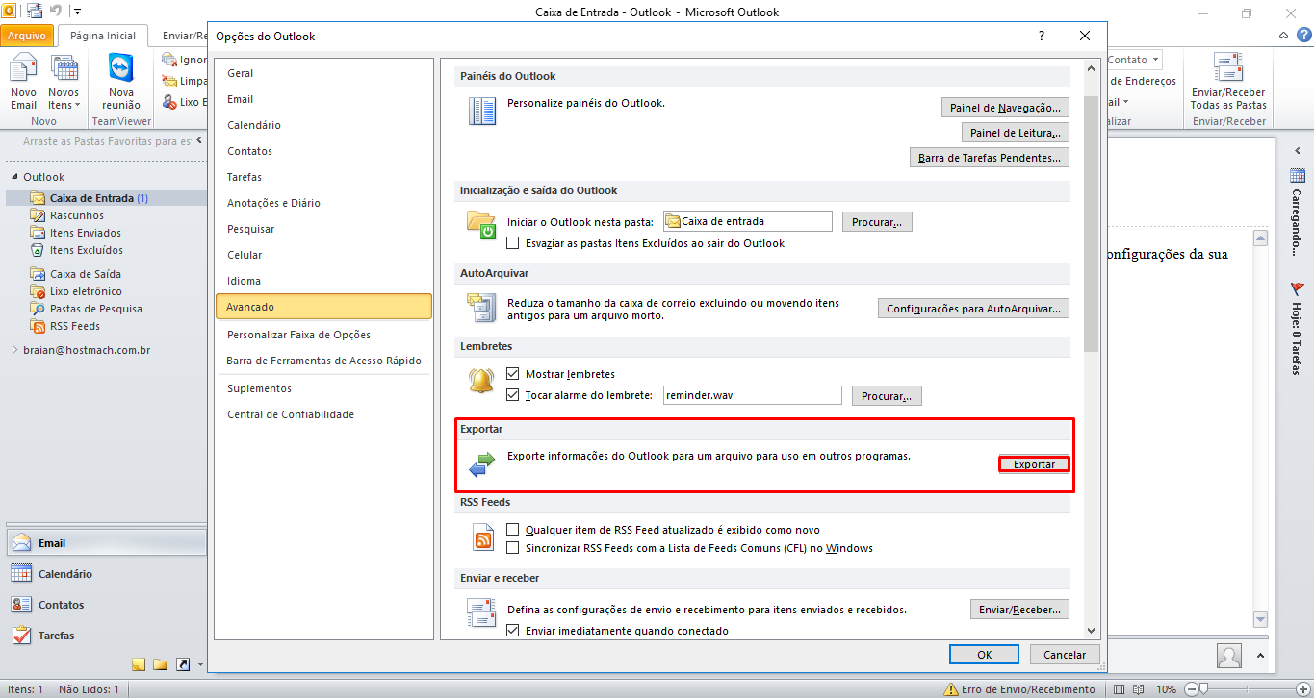Viewport: 1314px width, 698px height.
Task: Click Procurar next to reminder.wav
Action: point(888,396)
